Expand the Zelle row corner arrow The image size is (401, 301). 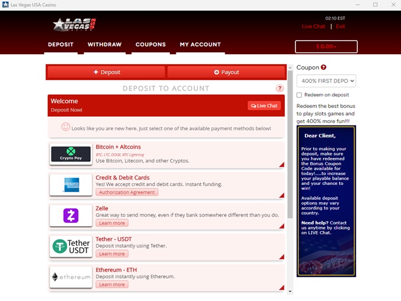click(x=281, y=226)
